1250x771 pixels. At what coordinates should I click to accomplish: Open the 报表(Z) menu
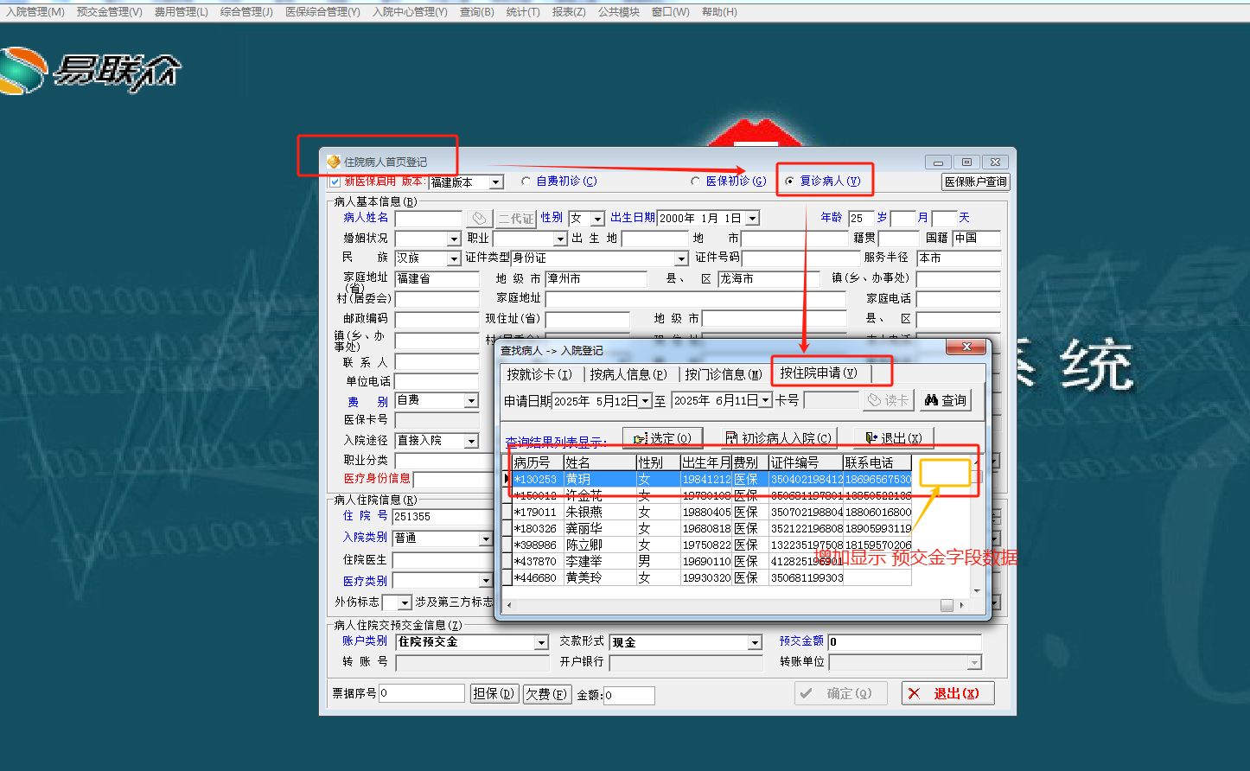point(569,12)
